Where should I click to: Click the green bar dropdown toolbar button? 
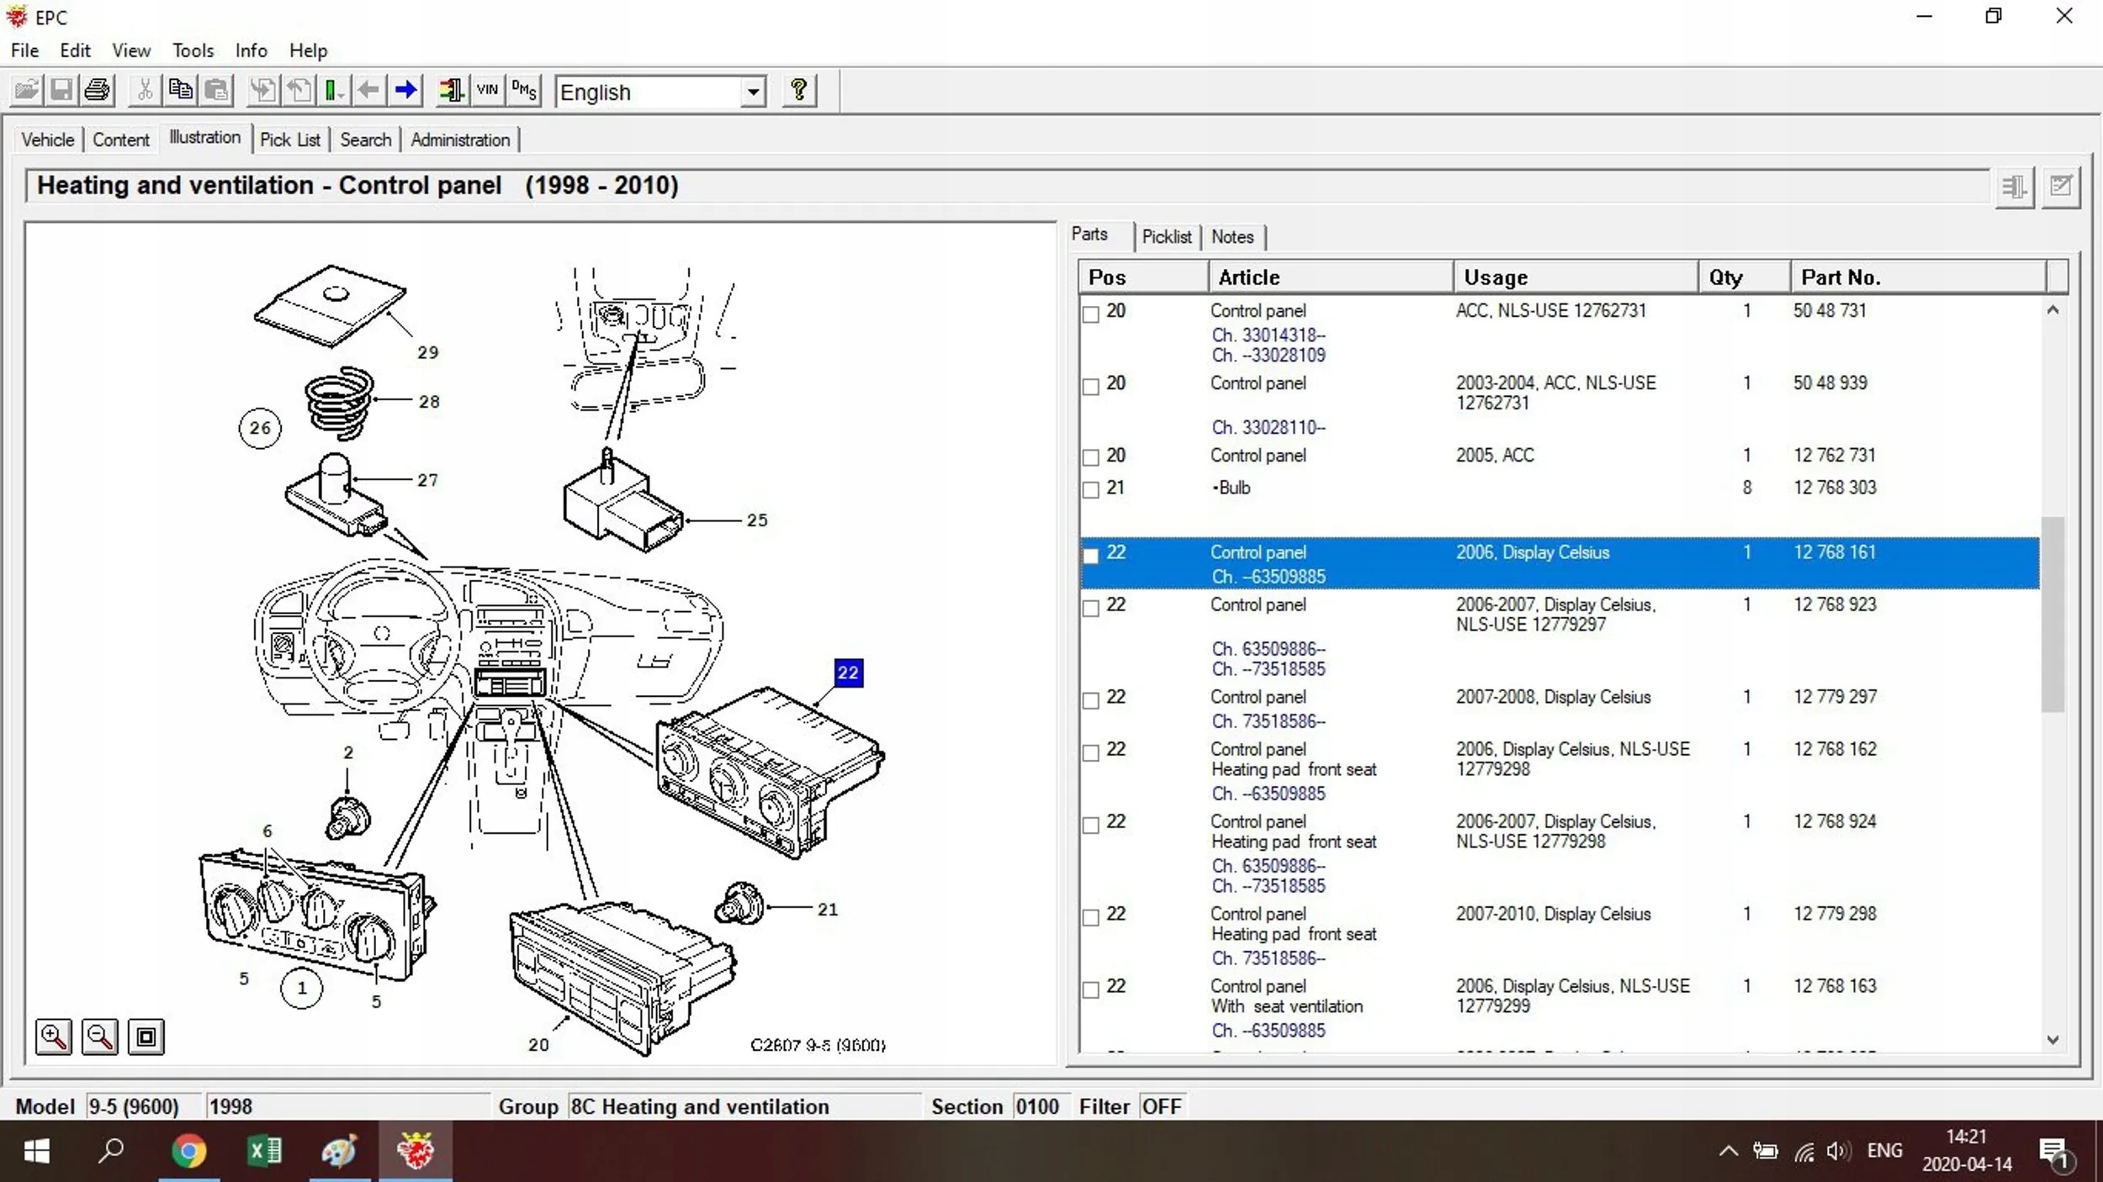[x=334, y=90]
